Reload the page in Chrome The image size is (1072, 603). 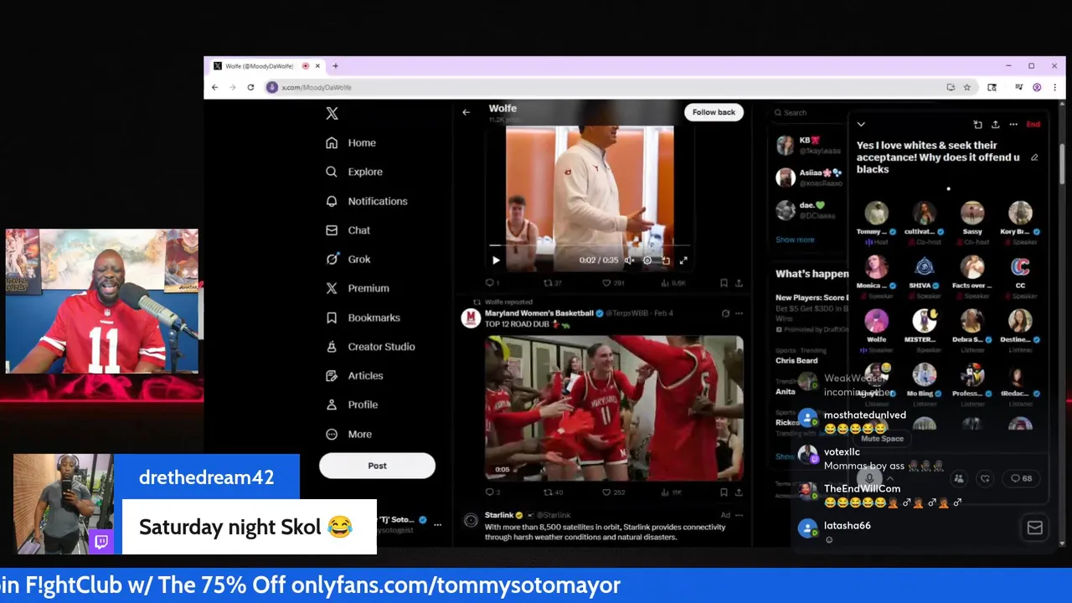tap(250, 87)
